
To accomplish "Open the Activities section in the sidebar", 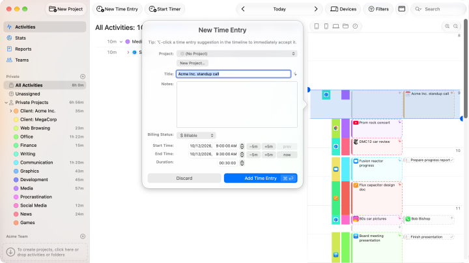I will coord(45,27).
